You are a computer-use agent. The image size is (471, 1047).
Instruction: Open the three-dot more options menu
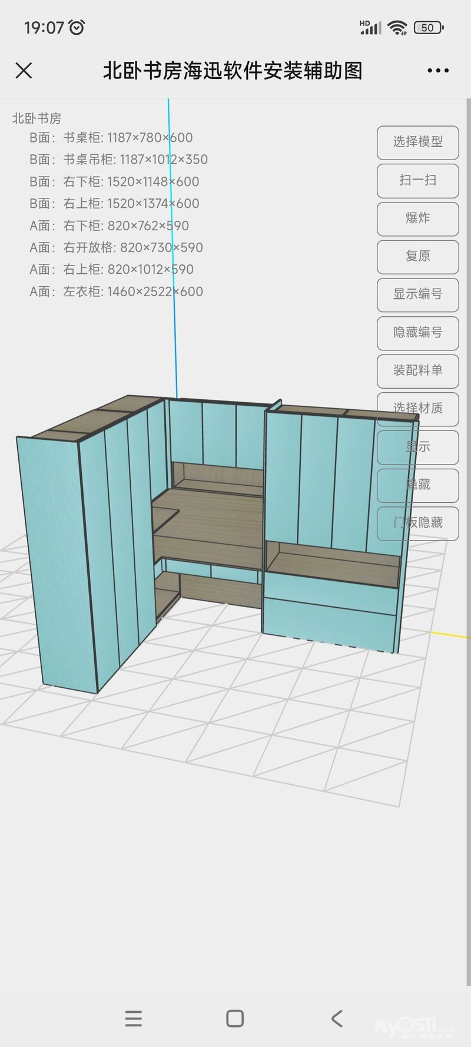[437, 71]
